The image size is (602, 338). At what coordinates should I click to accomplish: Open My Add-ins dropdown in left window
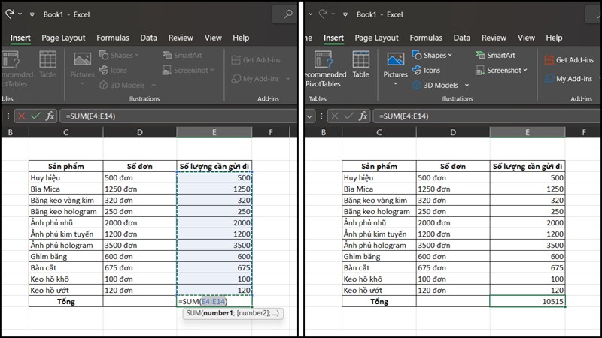(288, 79)
